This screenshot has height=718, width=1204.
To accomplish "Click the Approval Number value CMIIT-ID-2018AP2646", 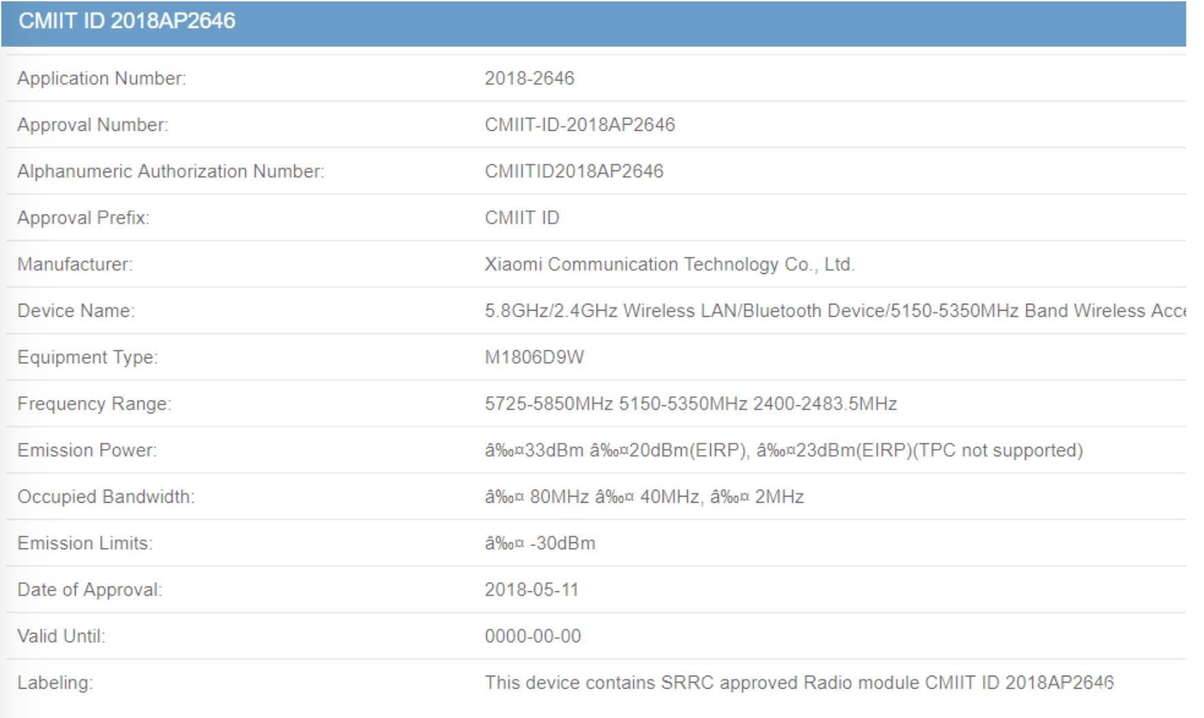I will (580, 125).
